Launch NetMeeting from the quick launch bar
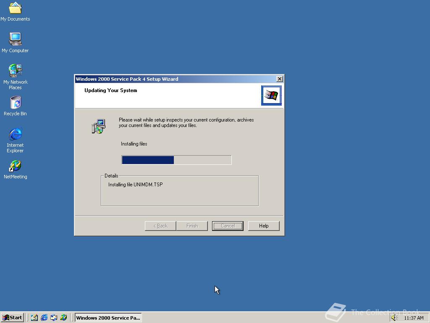 tap(63, 318)
